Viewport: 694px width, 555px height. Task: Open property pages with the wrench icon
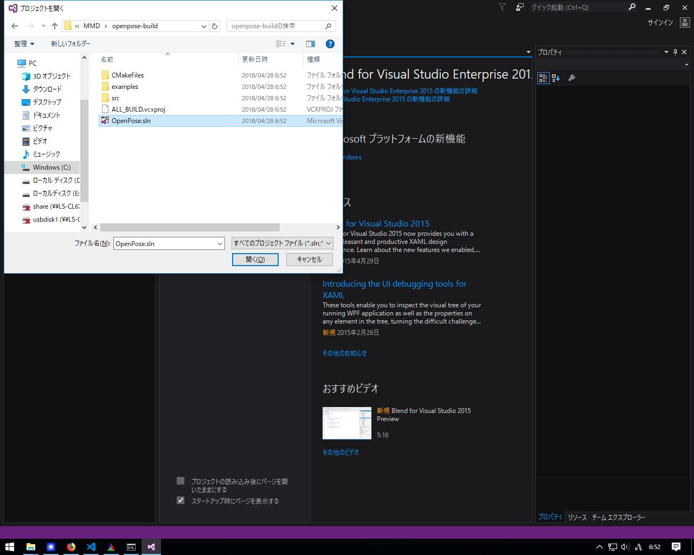[x=571, y=78]
